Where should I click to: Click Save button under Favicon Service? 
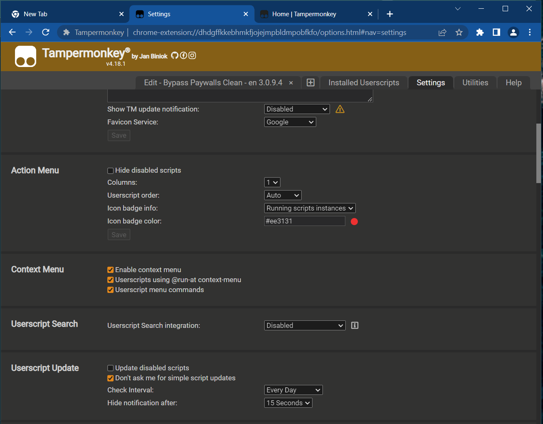119,135
